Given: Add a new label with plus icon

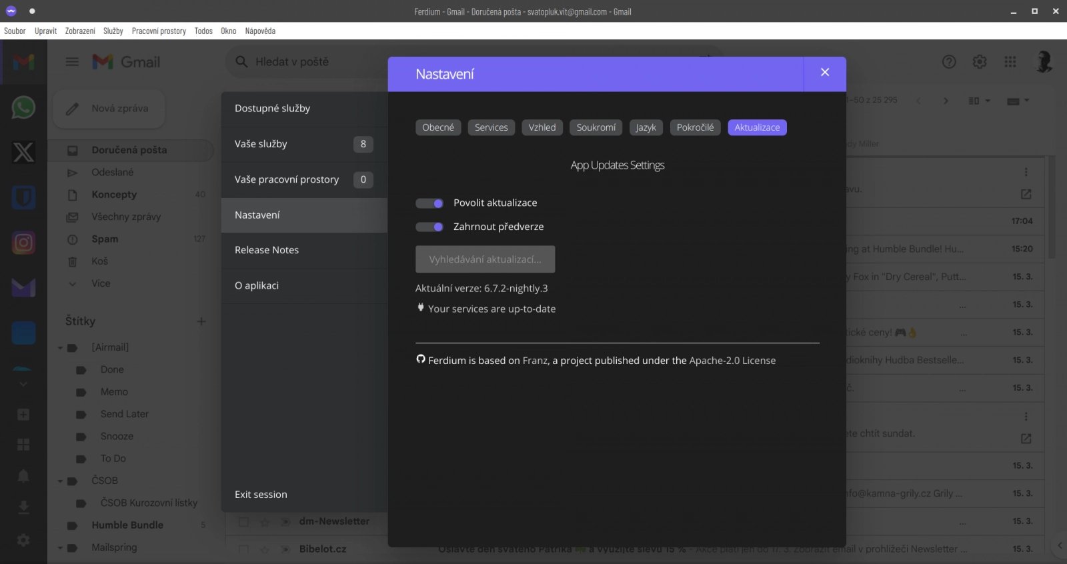Looking at the screenshot, I should pyautogui.click(x=201, y=321).
